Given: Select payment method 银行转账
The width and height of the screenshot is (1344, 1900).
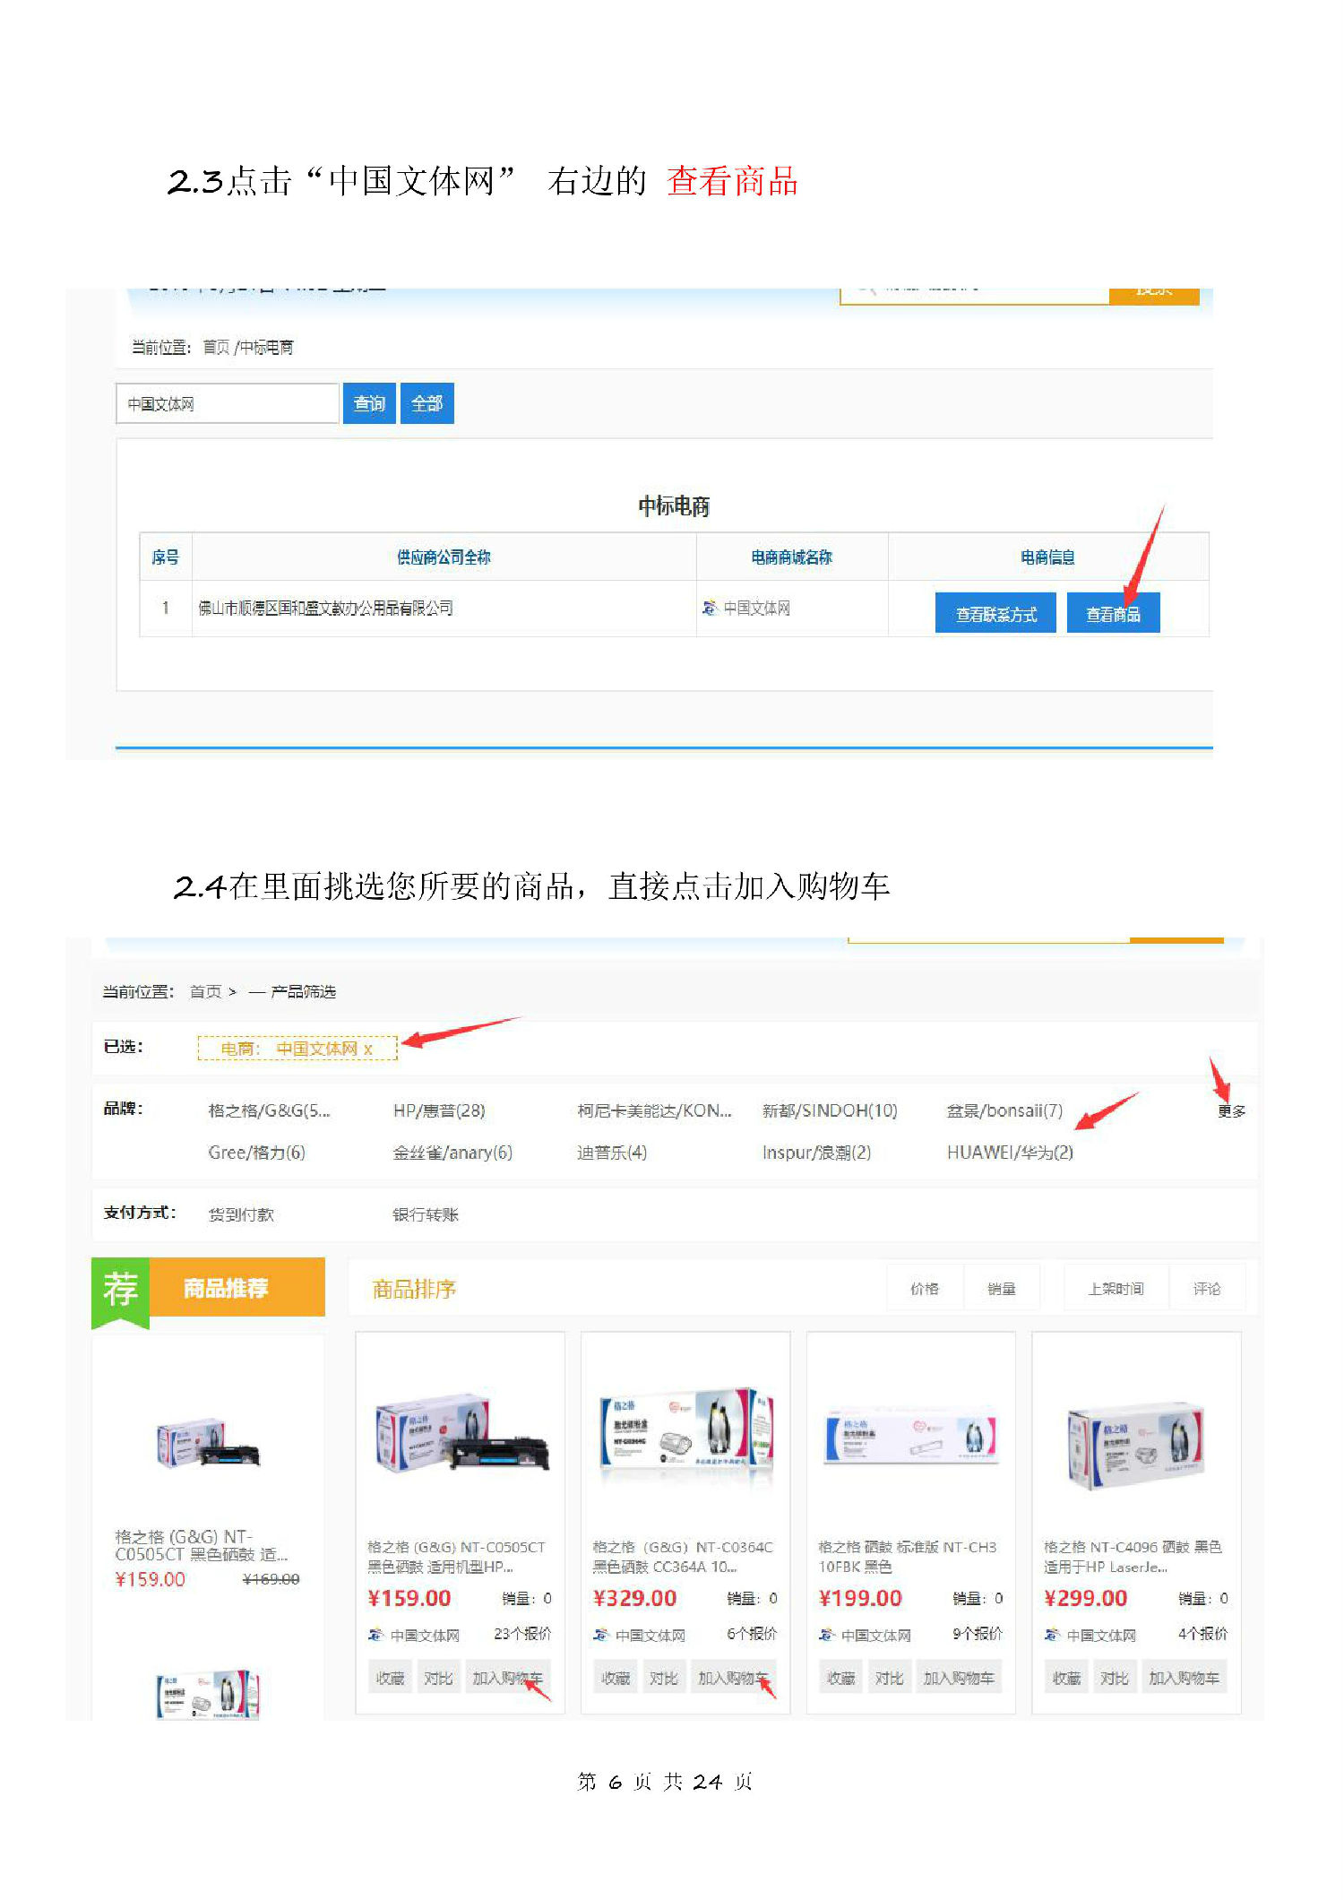Looking at the screenshot, I should (x=426, y=1214).
